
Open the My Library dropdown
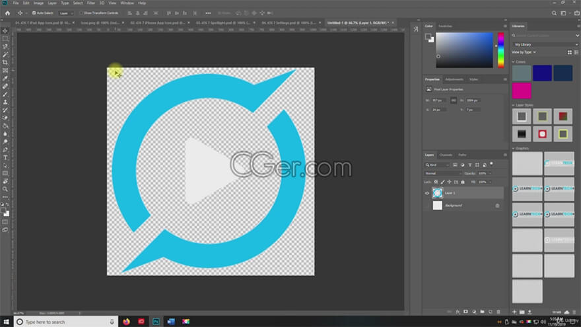[x=545, y=44]
